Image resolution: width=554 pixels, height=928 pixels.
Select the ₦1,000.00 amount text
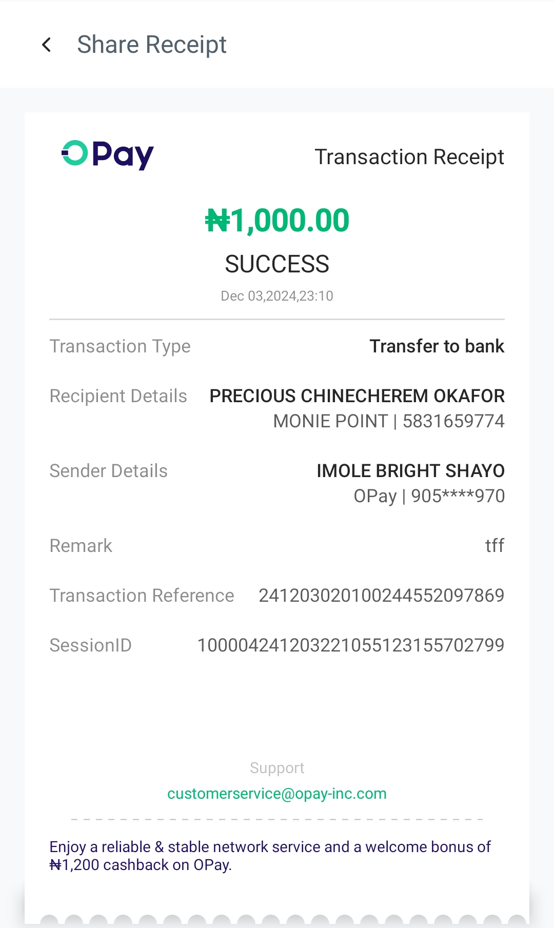point(277,221)
